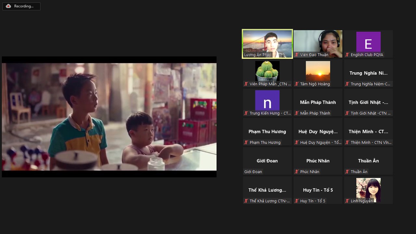This screenshot has height=234, width=416.
Task: Click Linh Nguyễn's muted microphone icon
Action: (x=347, y=201)
